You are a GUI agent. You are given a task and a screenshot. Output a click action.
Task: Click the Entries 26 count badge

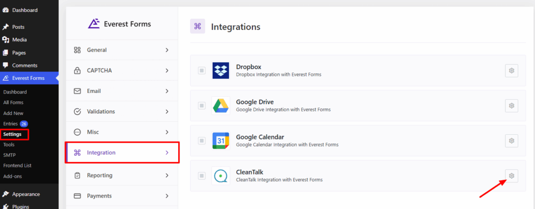pos(24,124)
